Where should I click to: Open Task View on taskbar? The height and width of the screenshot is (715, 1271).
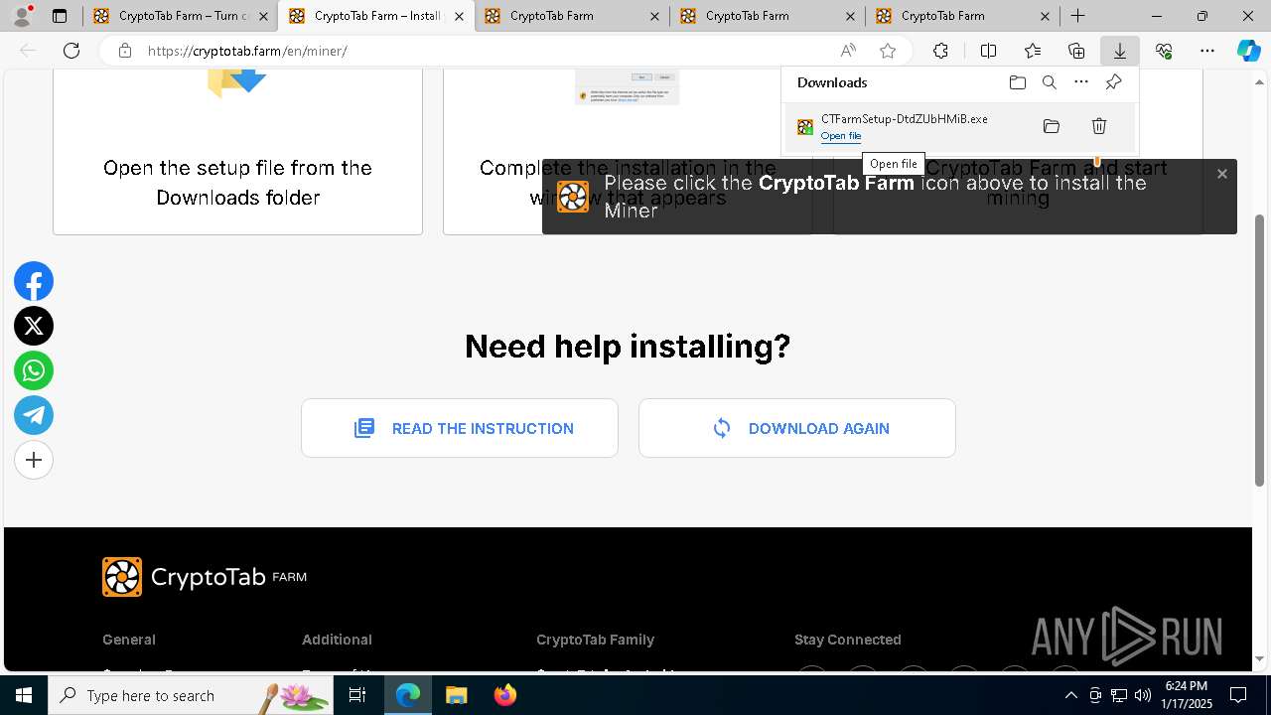357,695
